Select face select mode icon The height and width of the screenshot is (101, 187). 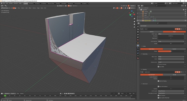pyautogui.click(x=16, y=8)
